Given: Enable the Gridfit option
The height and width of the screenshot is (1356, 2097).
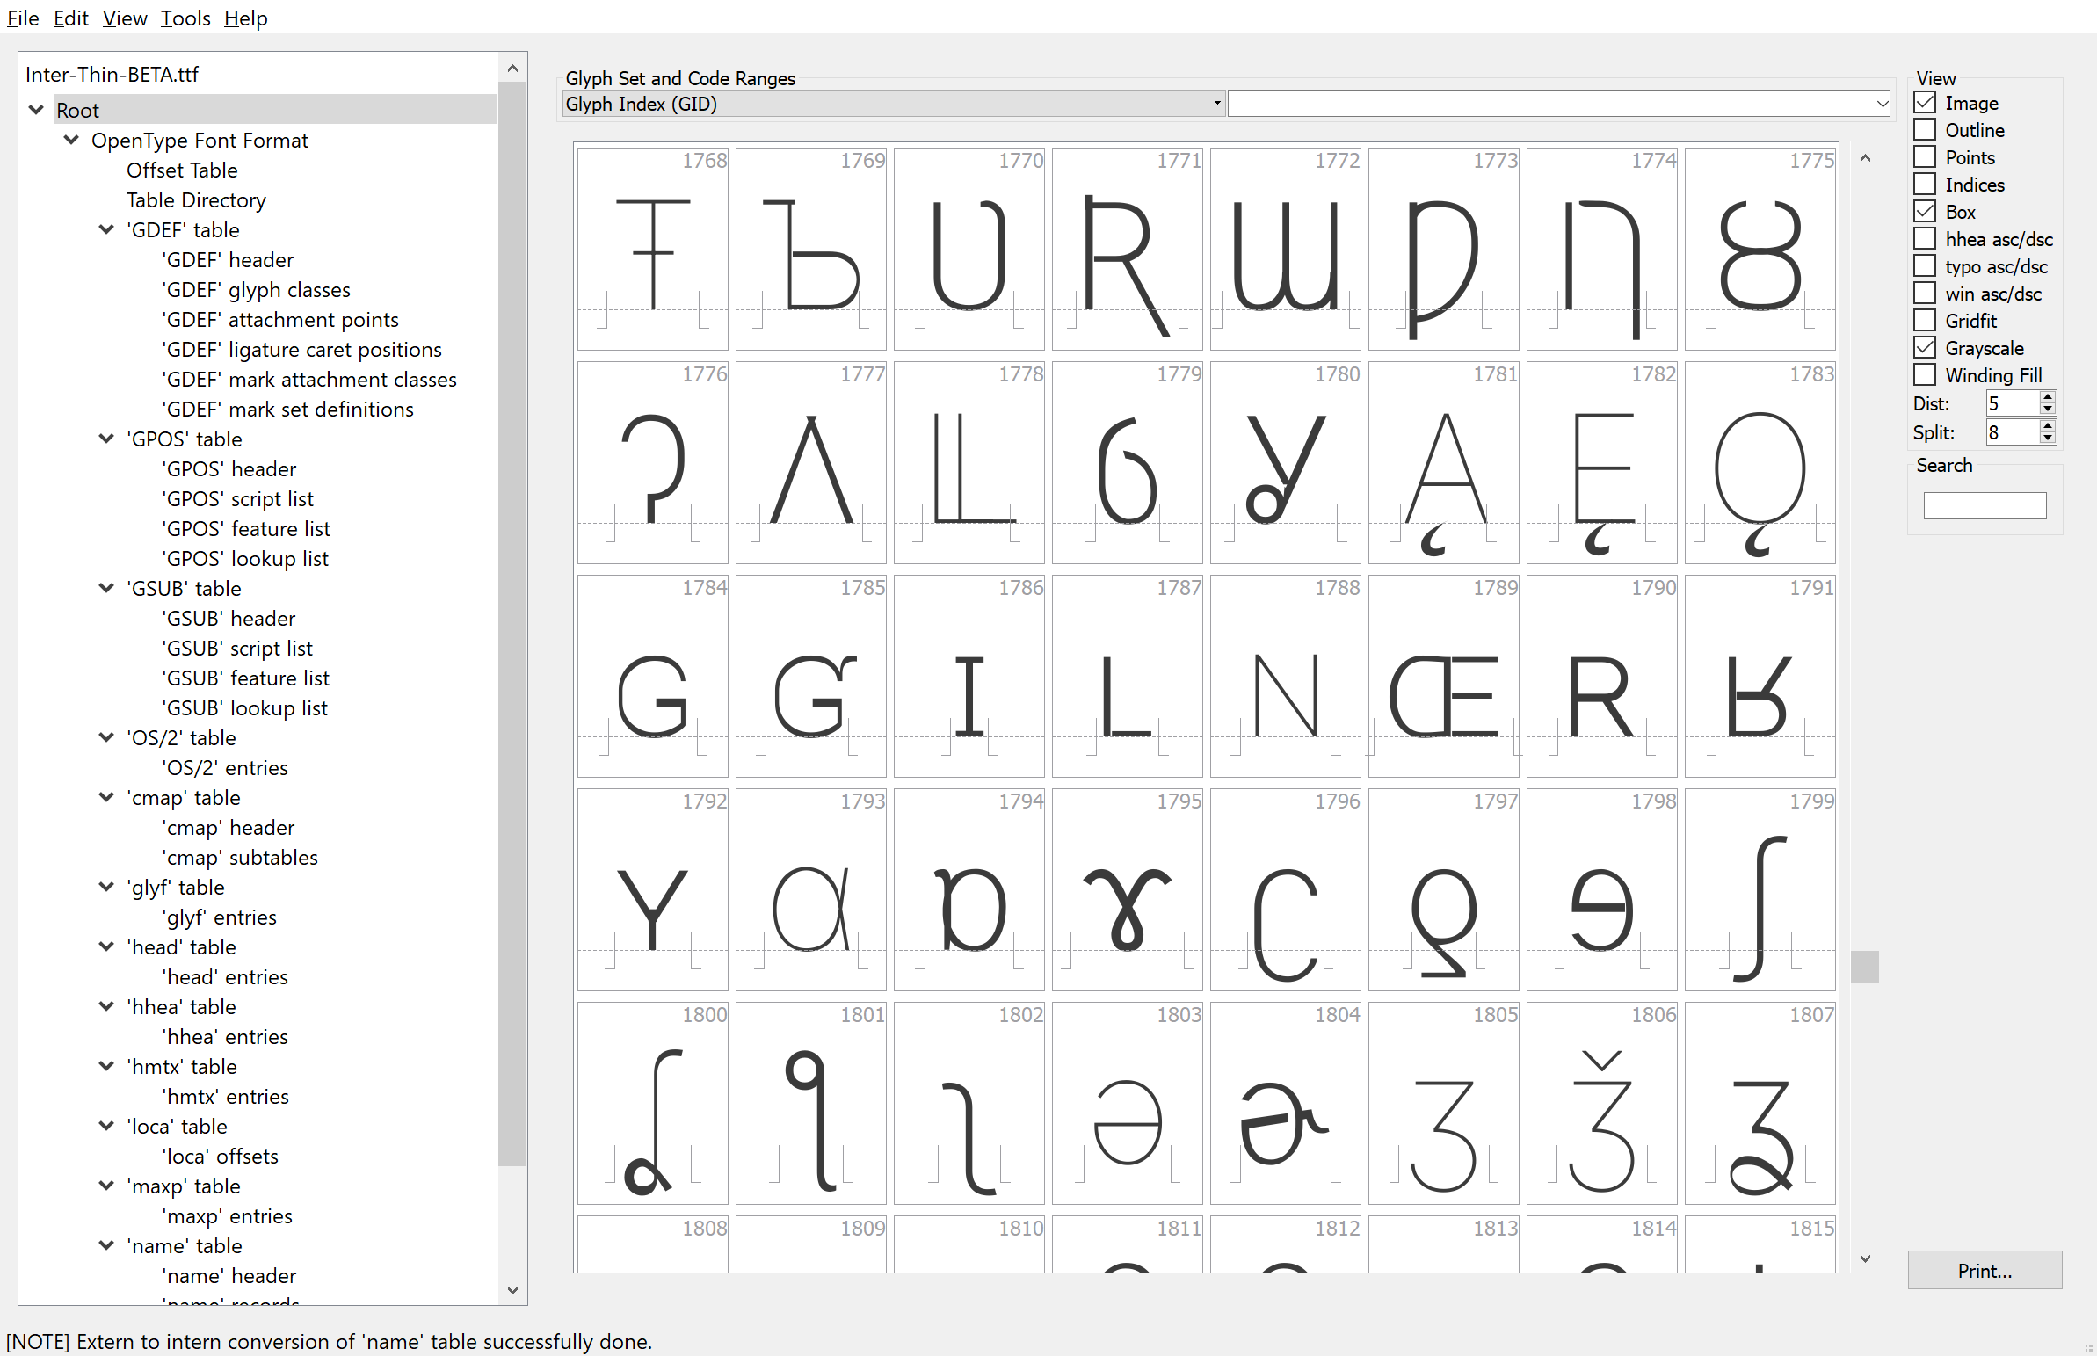Looking at the screenshot, I should pos(1924,320).
